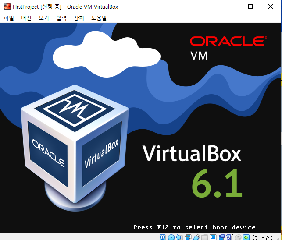Screen dimensions: 282x240
Task: Open the 머신 menu
Action: (x=26, y=18)
